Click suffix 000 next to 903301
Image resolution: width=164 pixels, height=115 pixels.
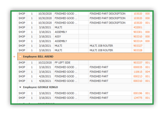(x=147, y=32)
